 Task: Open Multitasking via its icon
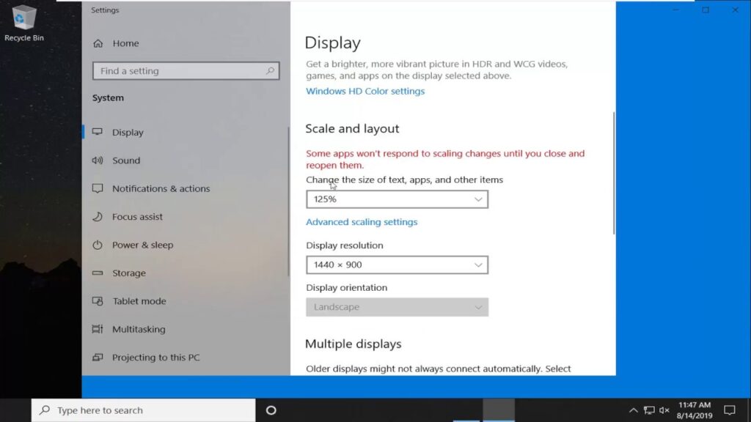(98, 329)
